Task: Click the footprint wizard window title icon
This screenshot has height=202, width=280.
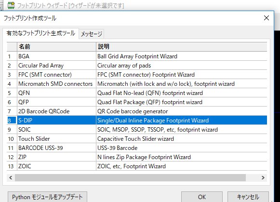Action: point(11,5)
